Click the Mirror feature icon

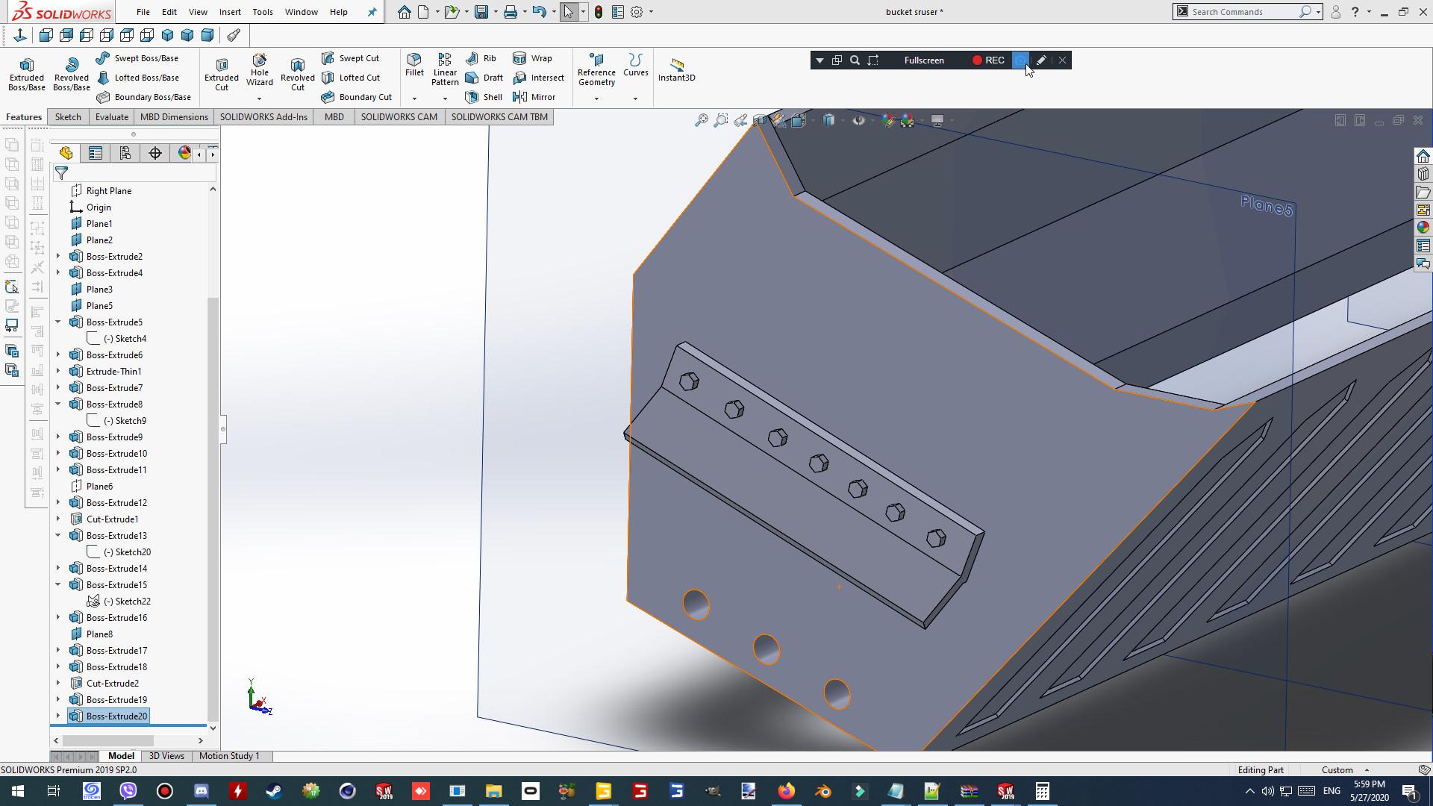point(534,97)
